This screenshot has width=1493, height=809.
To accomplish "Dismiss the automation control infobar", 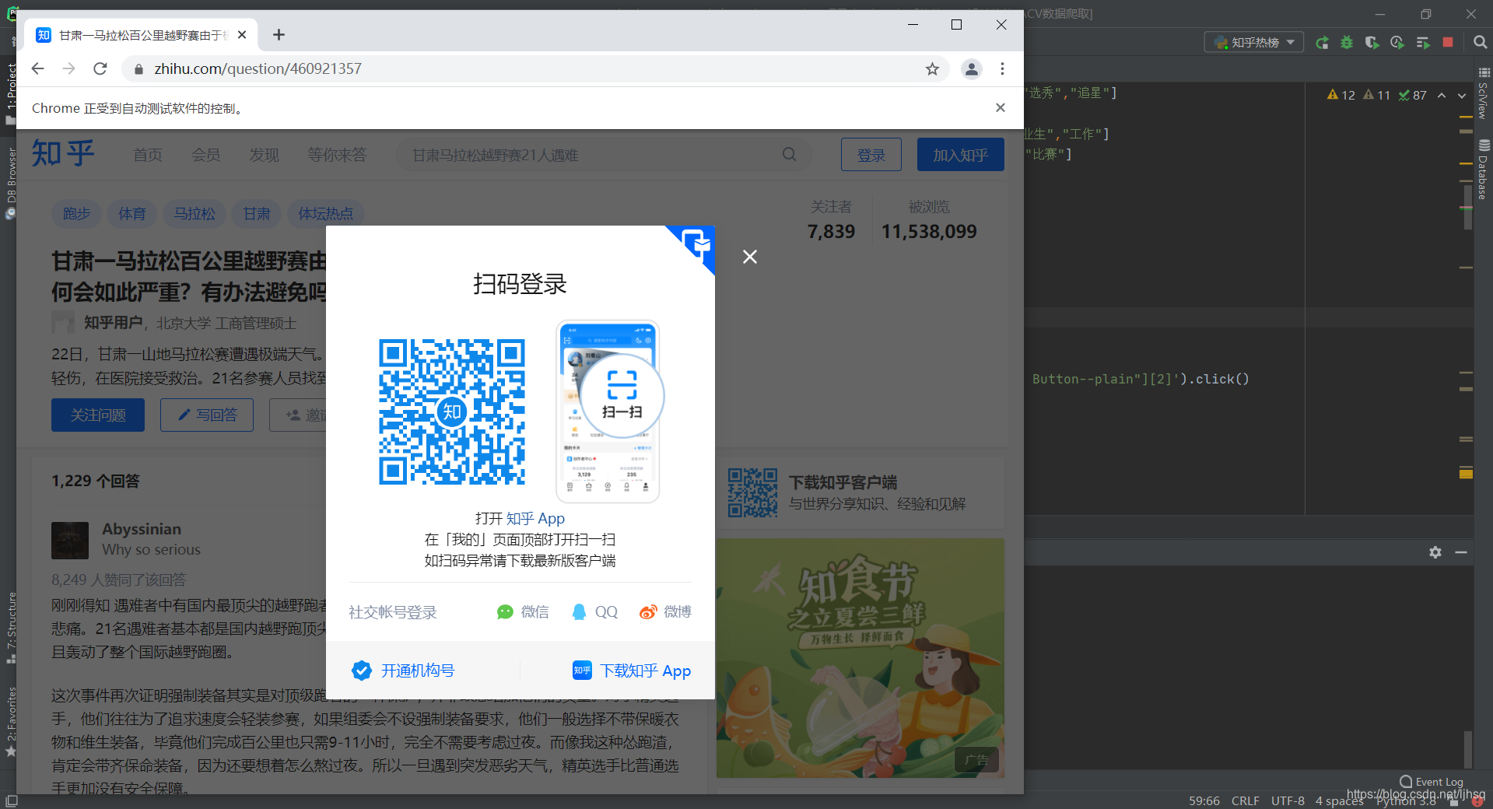I will tap(1001, 107).
